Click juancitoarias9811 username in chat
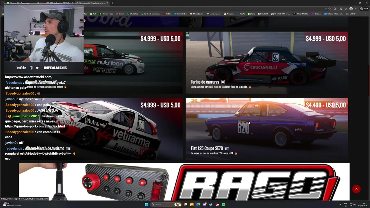The height and width of the screenshot is (208, 370). (26, 116)
